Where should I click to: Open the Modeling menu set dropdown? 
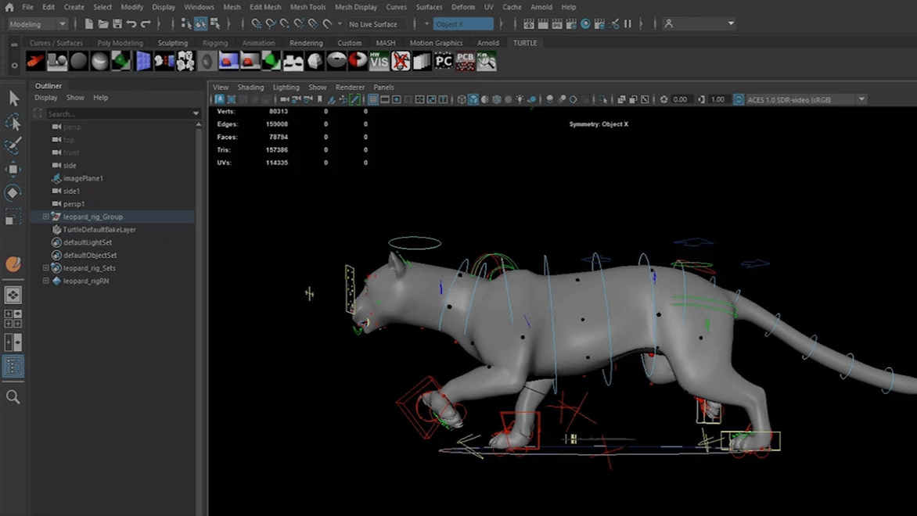pyautogui.click(x=36, y=24)
